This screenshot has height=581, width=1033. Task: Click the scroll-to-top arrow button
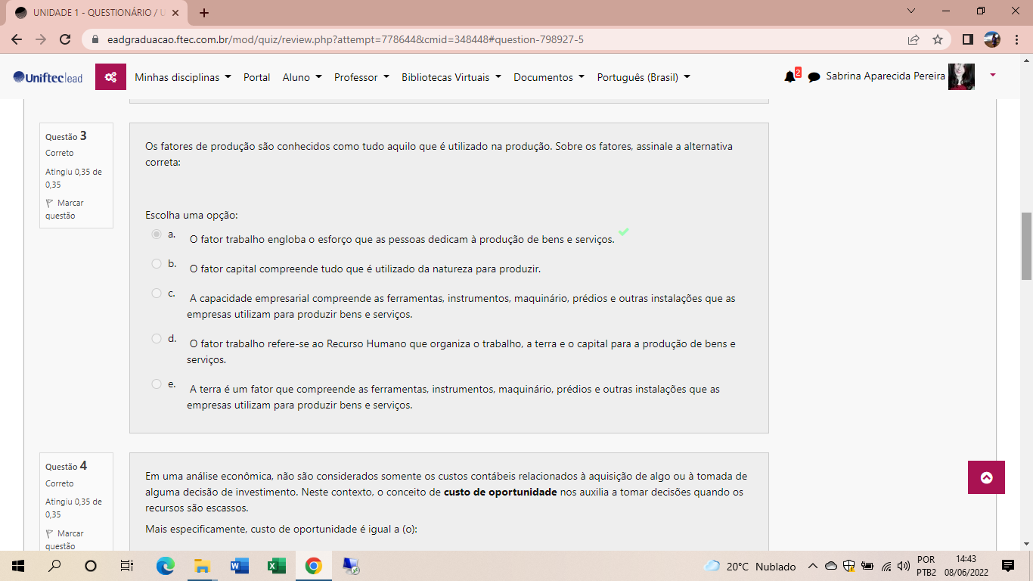(x=986, y=477)
